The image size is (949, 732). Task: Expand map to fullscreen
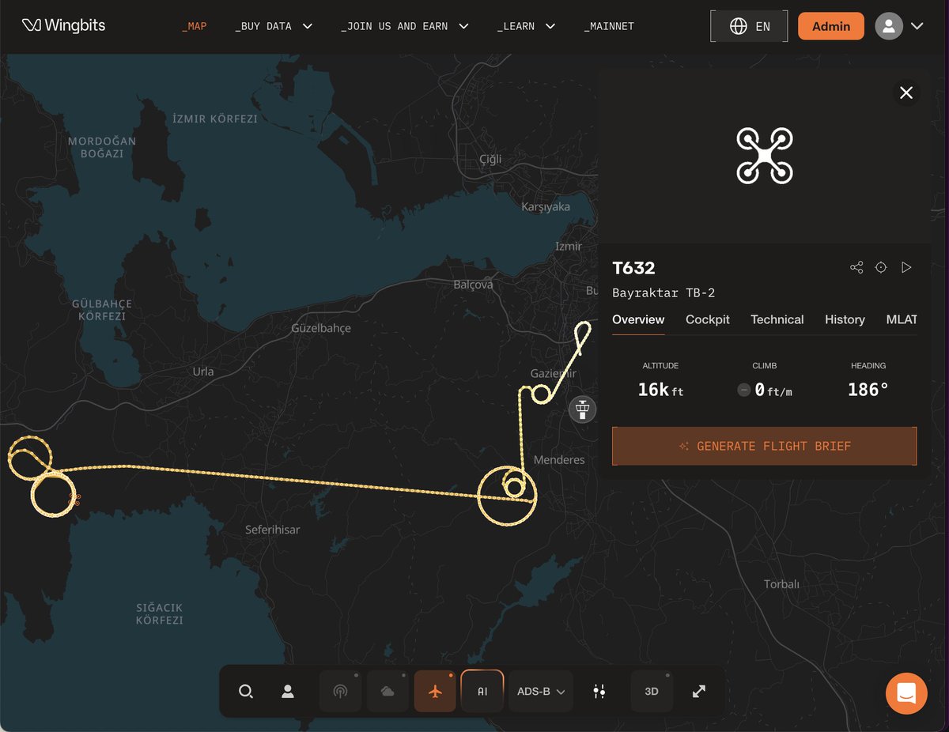(x=699, y=692)
